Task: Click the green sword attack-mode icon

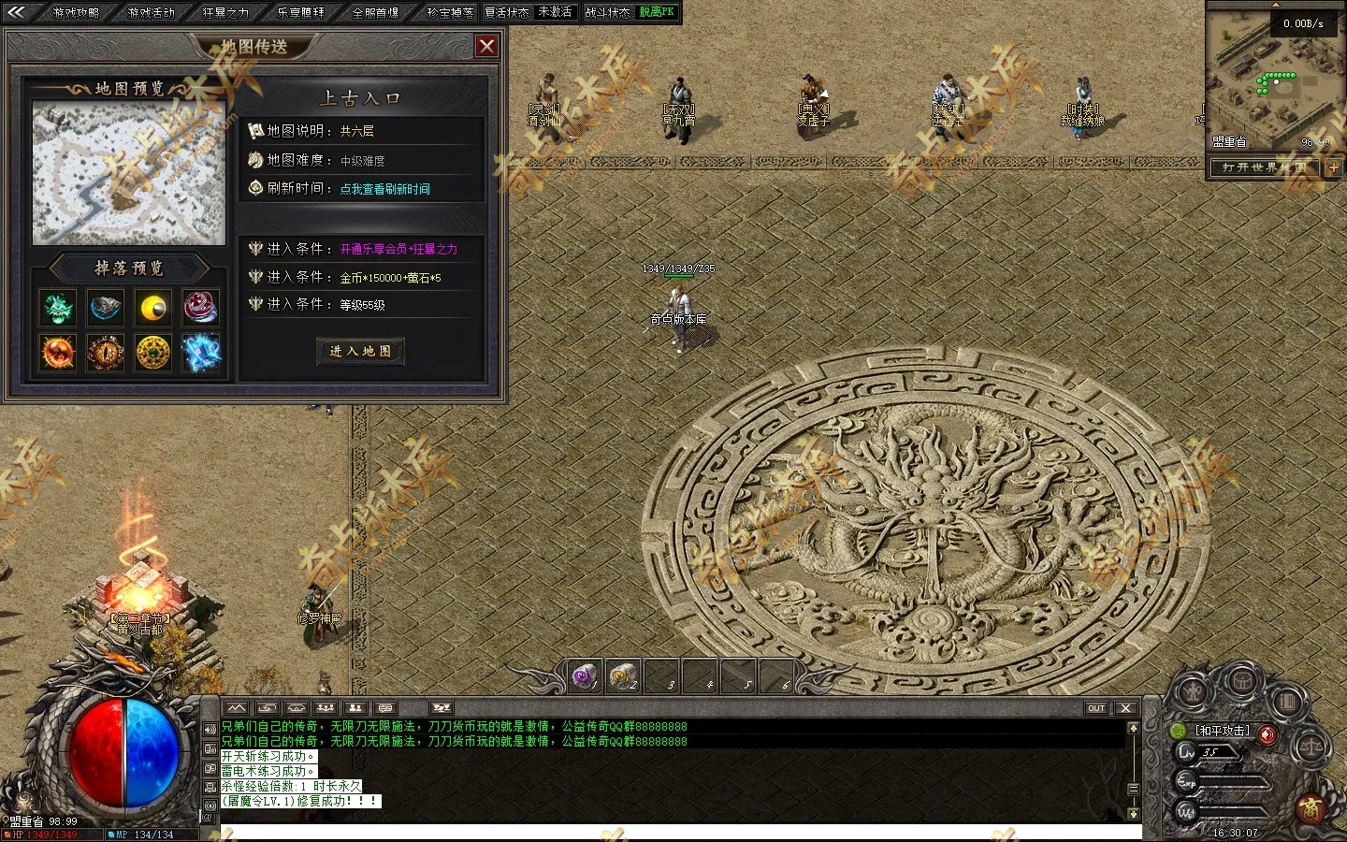Action: (x=1179, y=731)
